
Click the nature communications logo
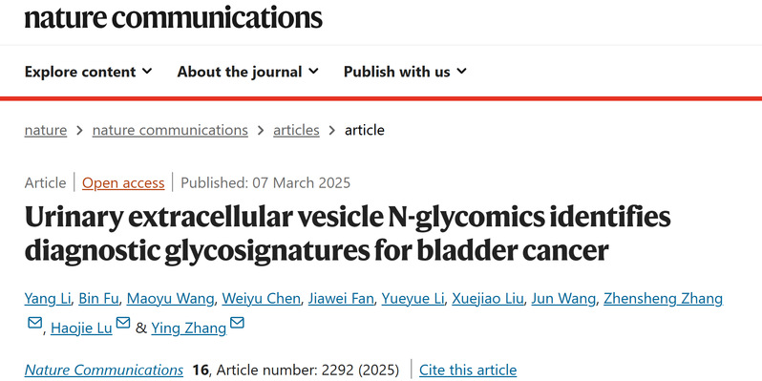tap(174, 17)
